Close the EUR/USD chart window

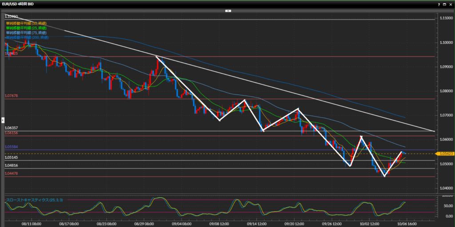tap(450, 4)
